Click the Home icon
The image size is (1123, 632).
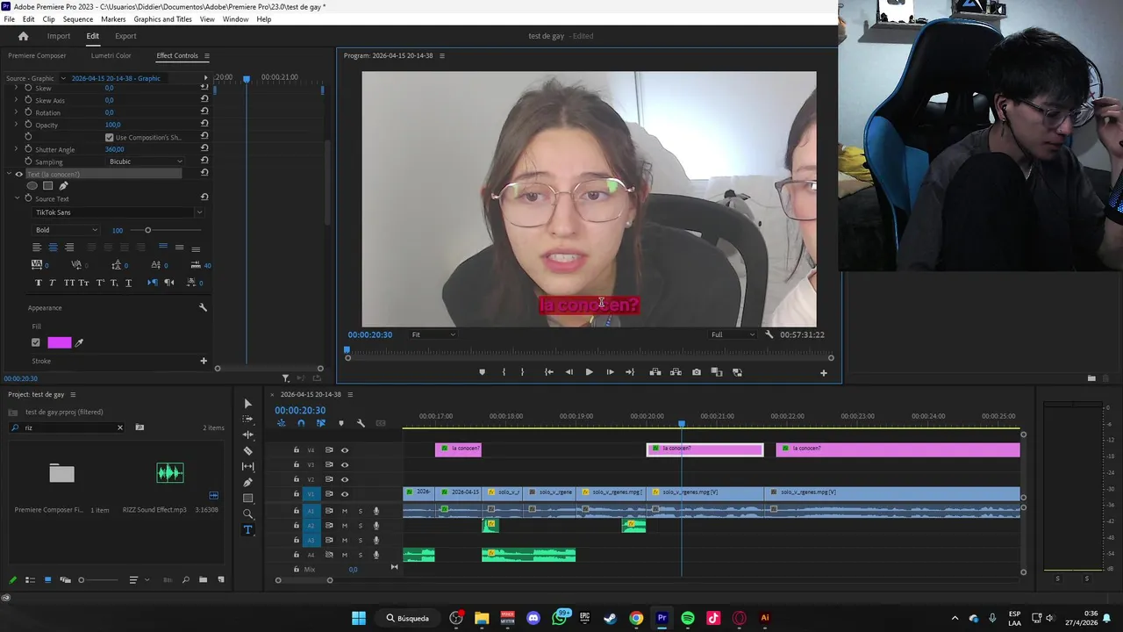23,36
